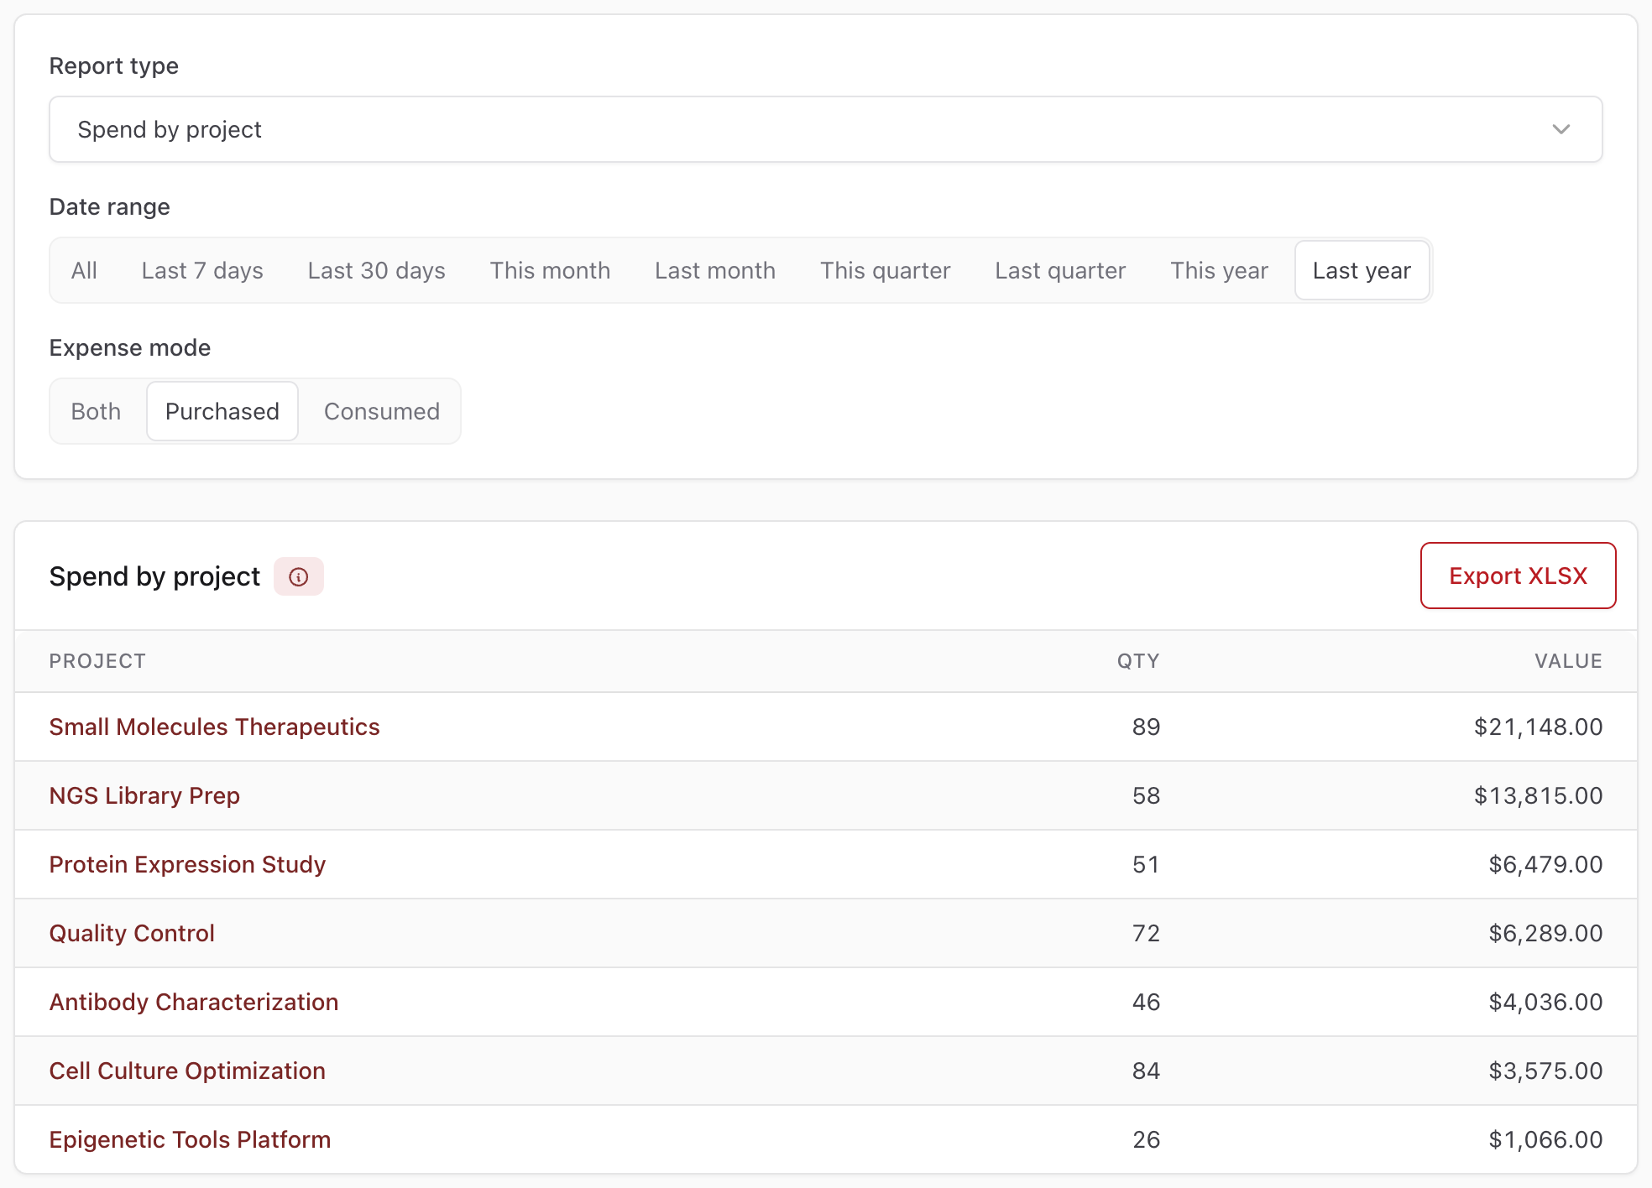Select the All date range
The width and height of the screenshot is (1652, 1188).
click(x=84, y=270)
